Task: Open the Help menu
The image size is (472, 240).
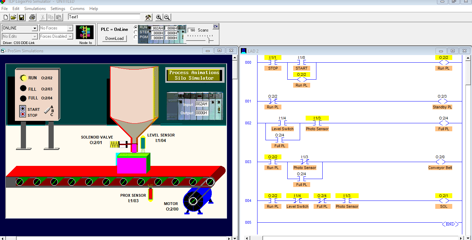Action: 94,8
